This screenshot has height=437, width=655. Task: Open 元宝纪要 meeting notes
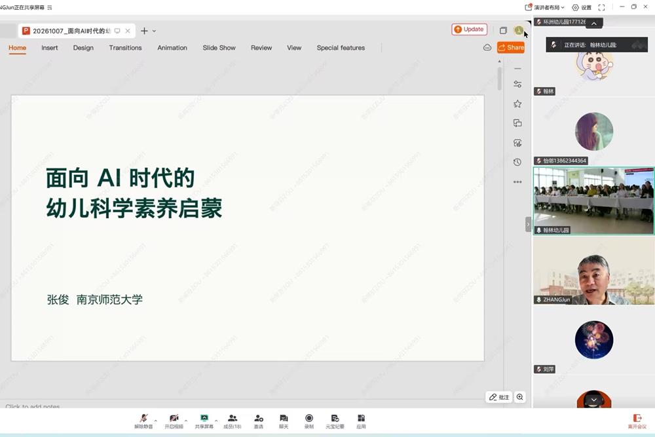(x=335, y=421)
